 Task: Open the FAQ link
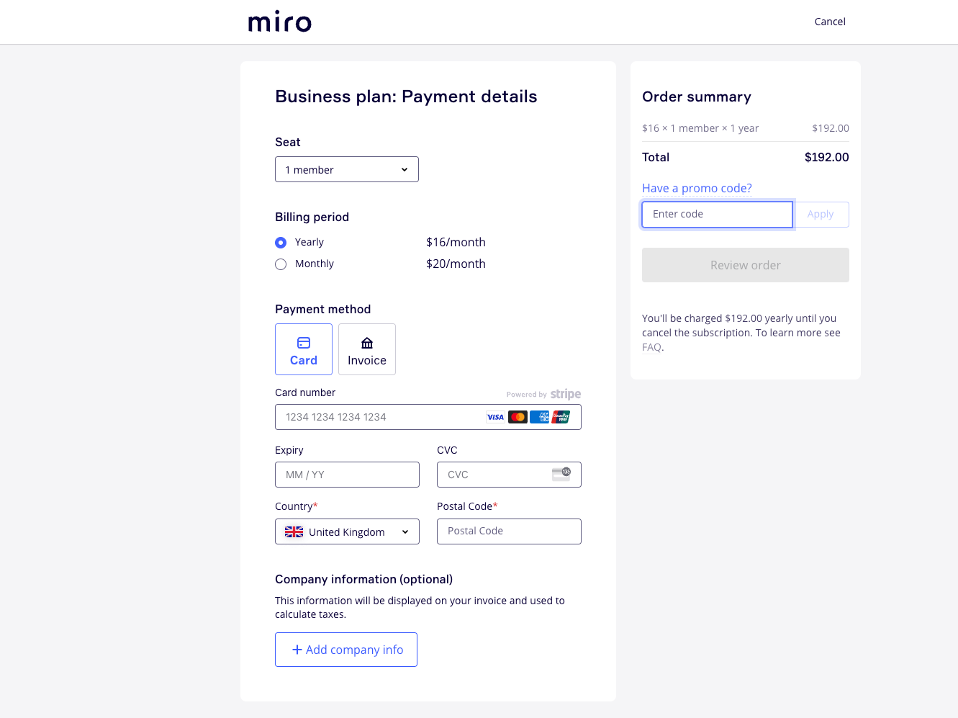pos(651,346)
